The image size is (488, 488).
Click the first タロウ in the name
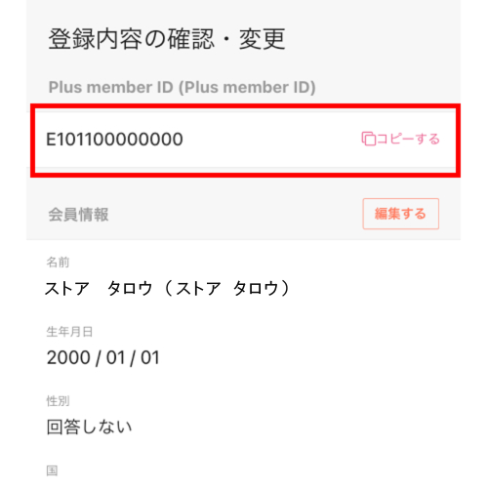pos(130,289)
